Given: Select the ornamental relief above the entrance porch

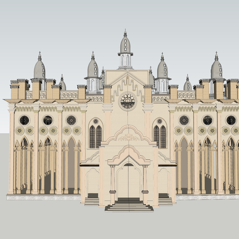Looking at the screenshot, I should coord(129,137).
